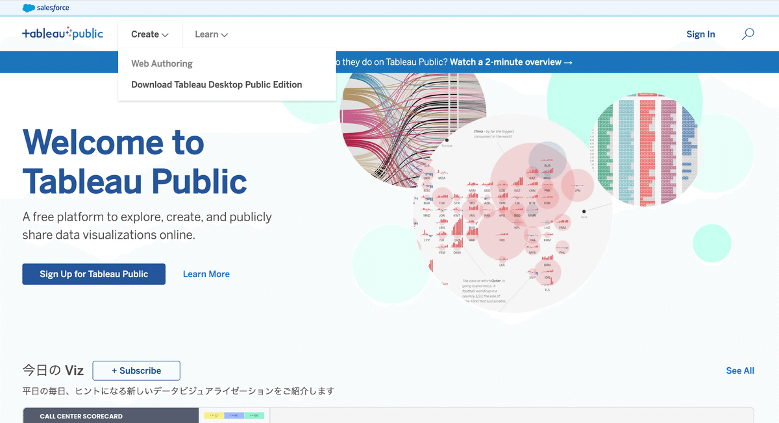Click the search magnifier icon
Viewport: 779px width, 423px height.
coord(748,34)
